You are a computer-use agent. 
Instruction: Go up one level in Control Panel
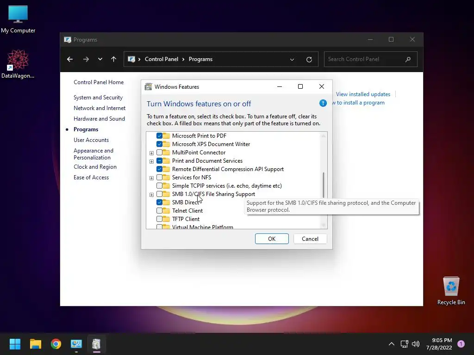pyautogui.click(x=113, y=59)
